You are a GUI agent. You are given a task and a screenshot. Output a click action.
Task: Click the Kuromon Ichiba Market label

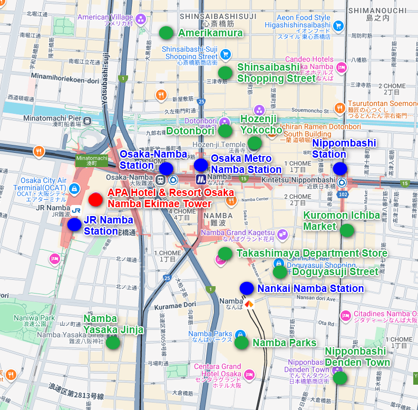(342, 221)
